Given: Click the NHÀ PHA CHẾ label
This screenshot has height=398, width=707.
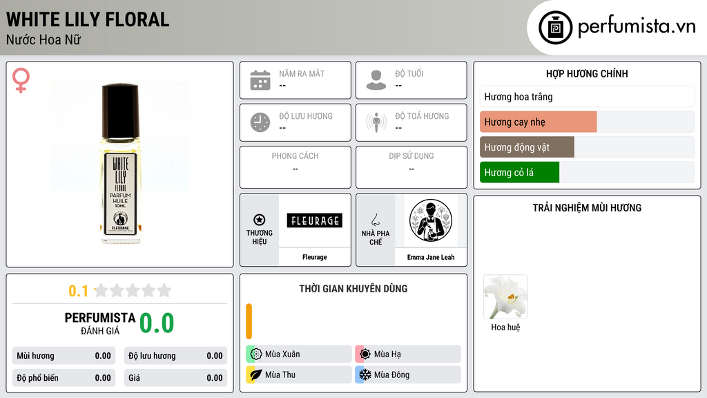Looking at the screenshot, I should tap(375, 238).
